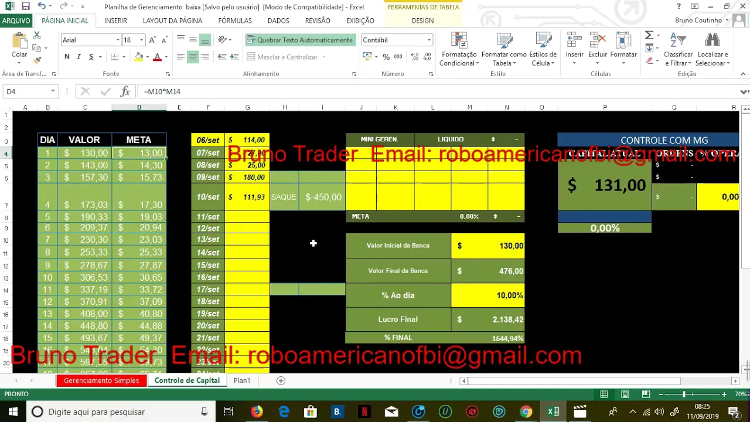Screen dimensions: 750x422
Task: Click the Fill down arrow icon
Action: click(649, 48)
